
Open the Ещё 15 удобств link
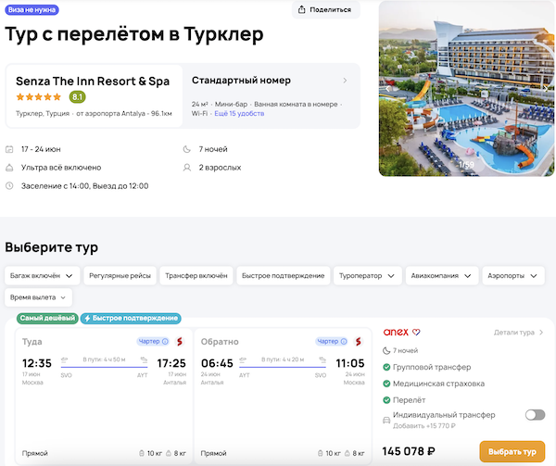coord(240,113)
